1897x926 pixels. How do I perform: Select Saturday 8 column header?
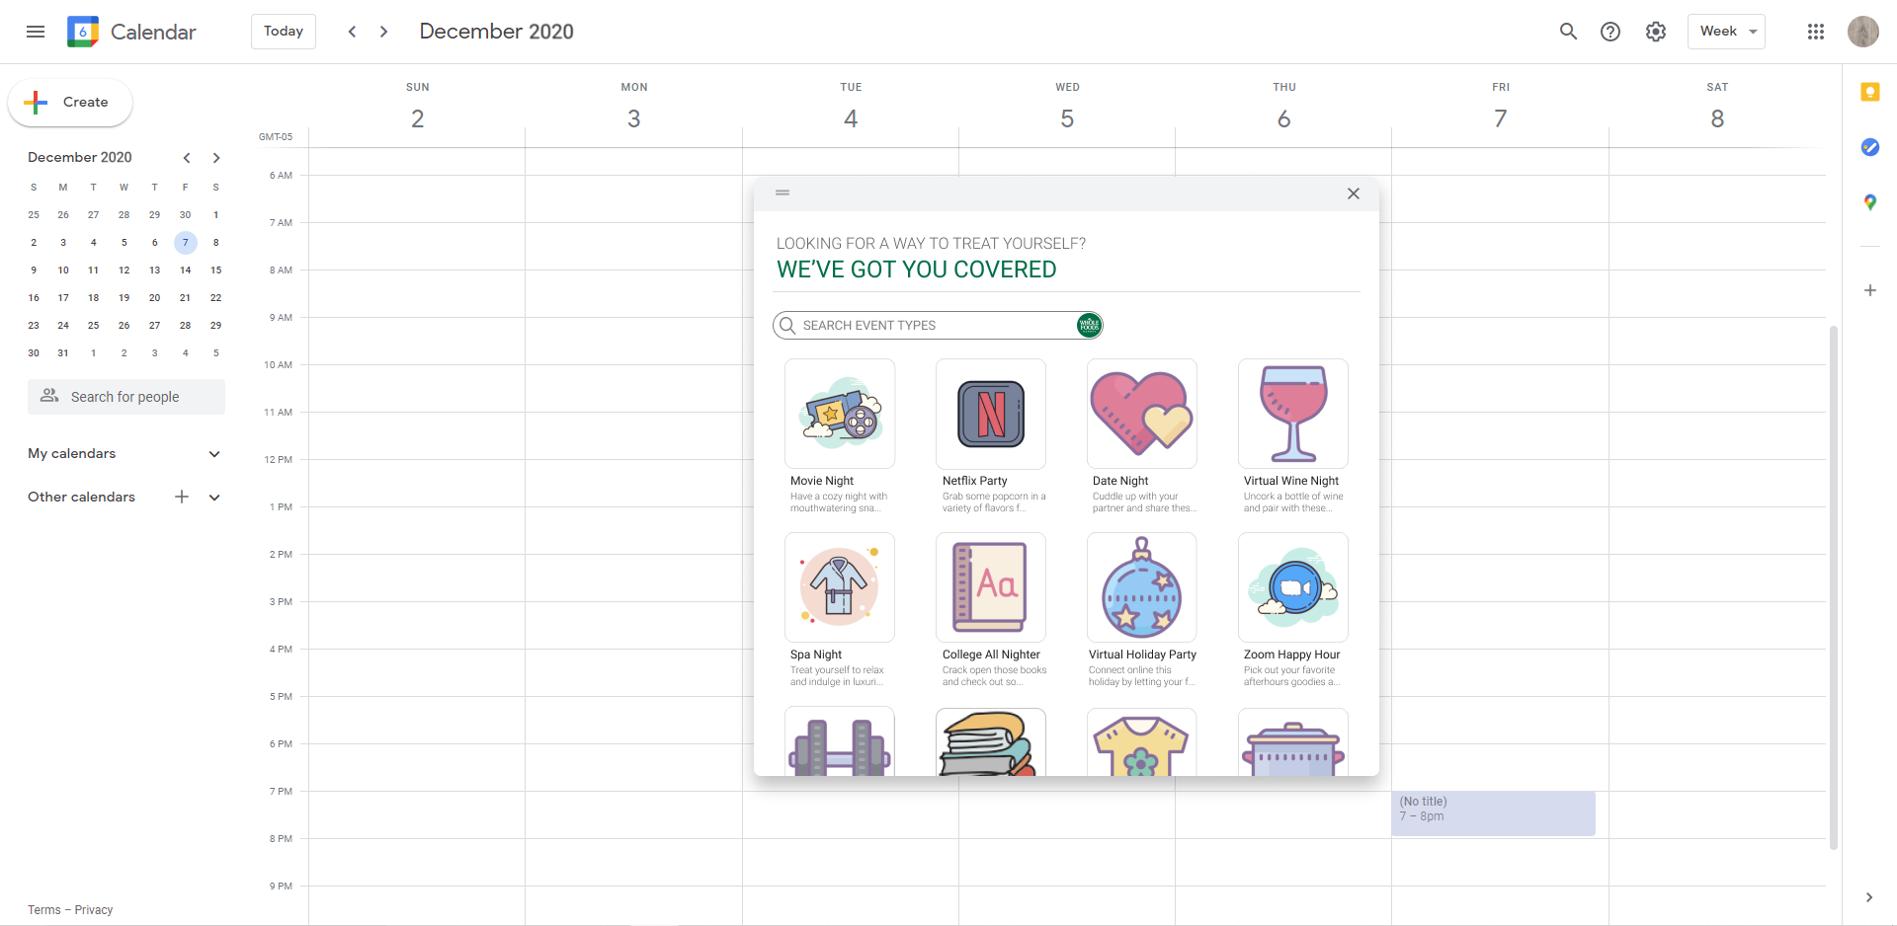1717,107
